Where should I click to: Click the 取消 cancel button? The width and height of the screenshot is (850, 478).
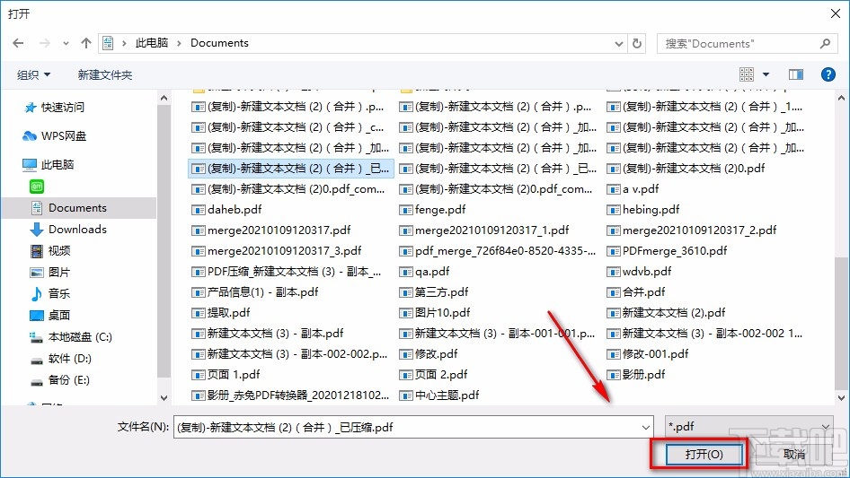tap(793, 454)
